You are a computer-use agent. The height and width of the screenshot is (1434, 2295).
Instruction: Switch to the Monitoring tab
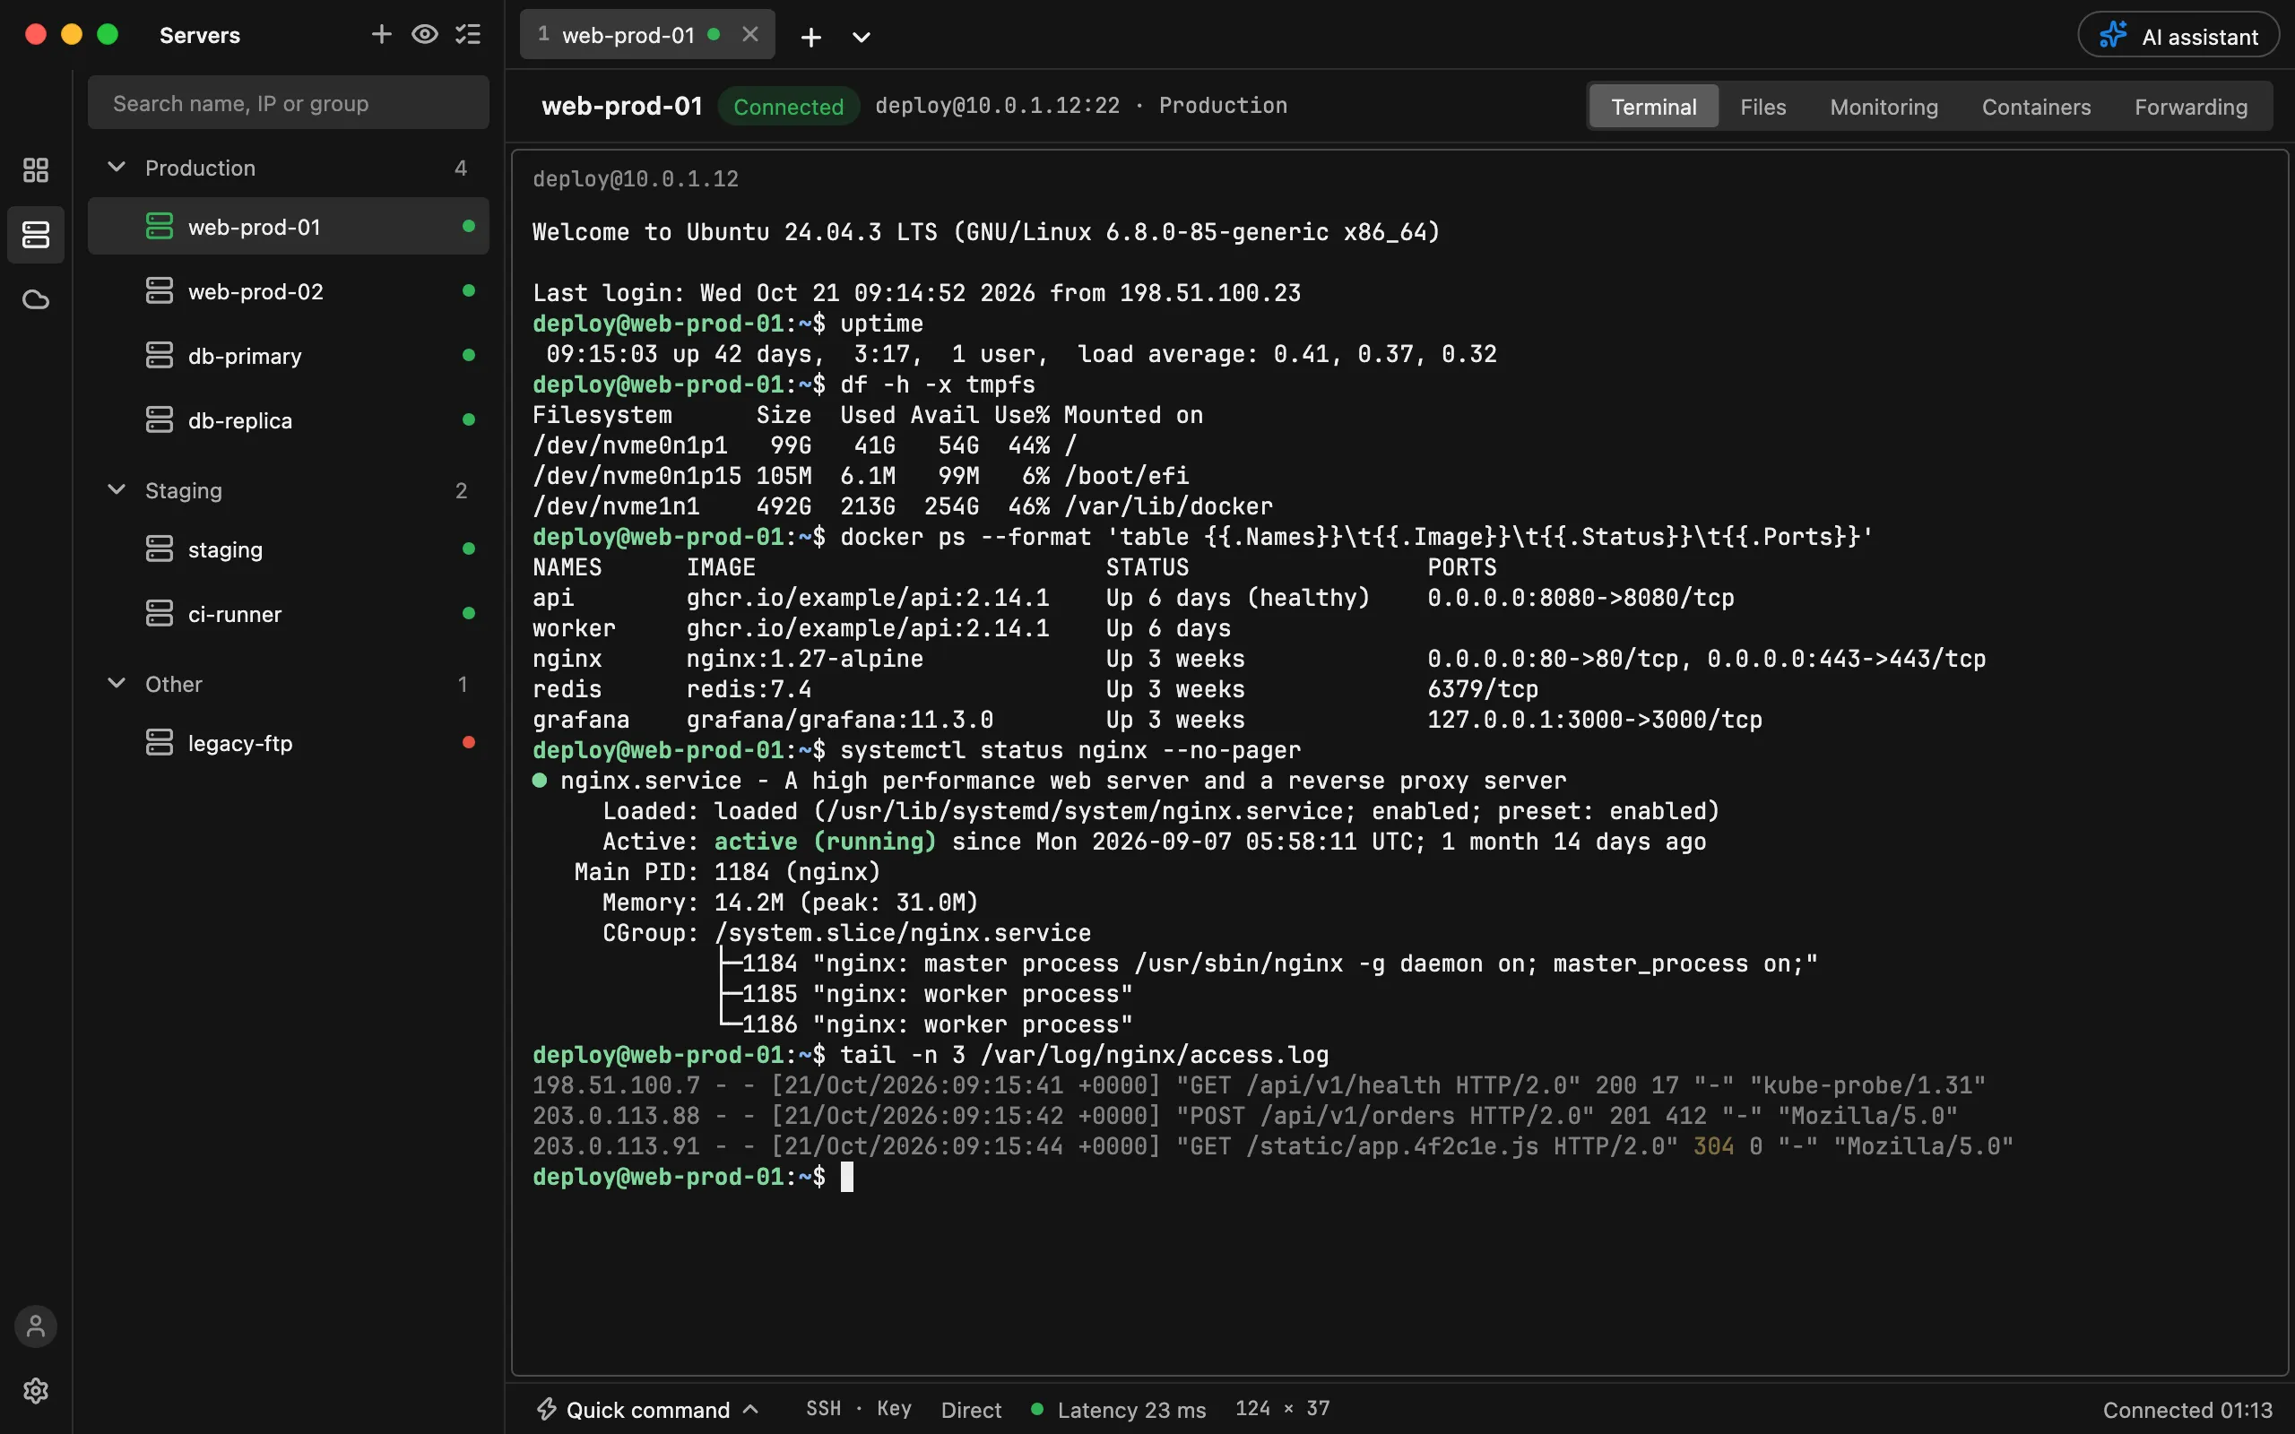point(1884,107)
